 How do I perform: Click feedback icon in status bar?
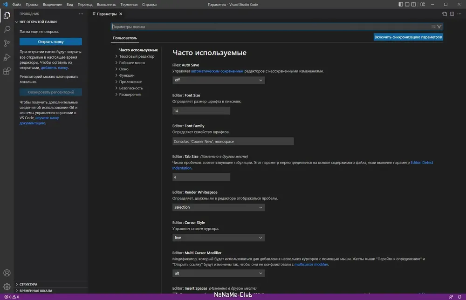click(x=451, y=297)
